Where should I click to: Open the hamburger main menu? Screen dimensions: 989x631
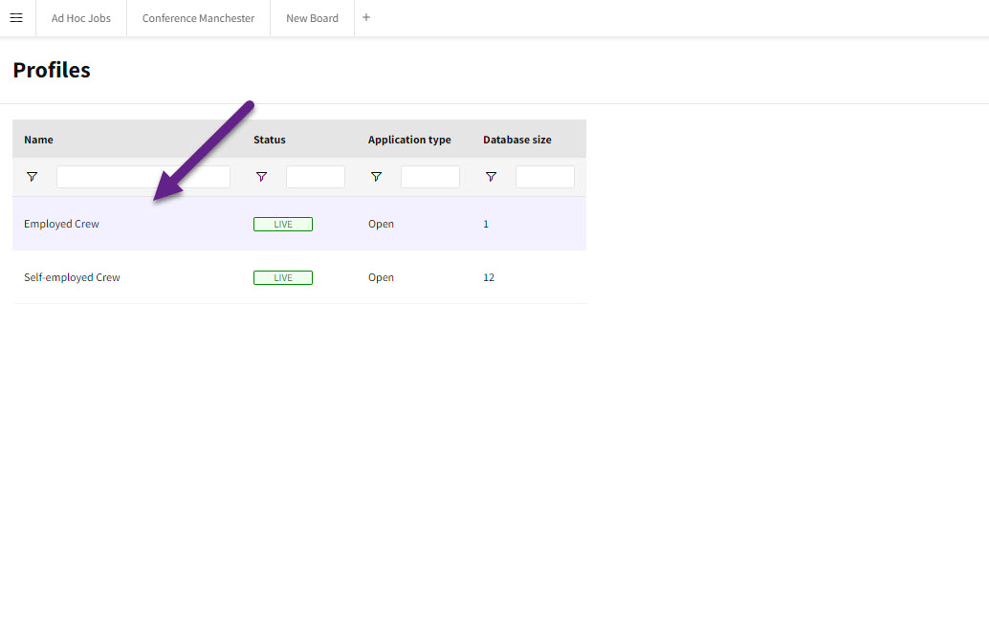(16, 18)
